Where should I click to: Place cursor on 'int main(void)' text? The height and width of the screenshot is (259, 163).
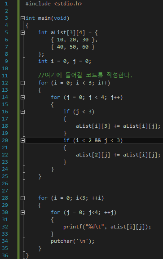47,18
